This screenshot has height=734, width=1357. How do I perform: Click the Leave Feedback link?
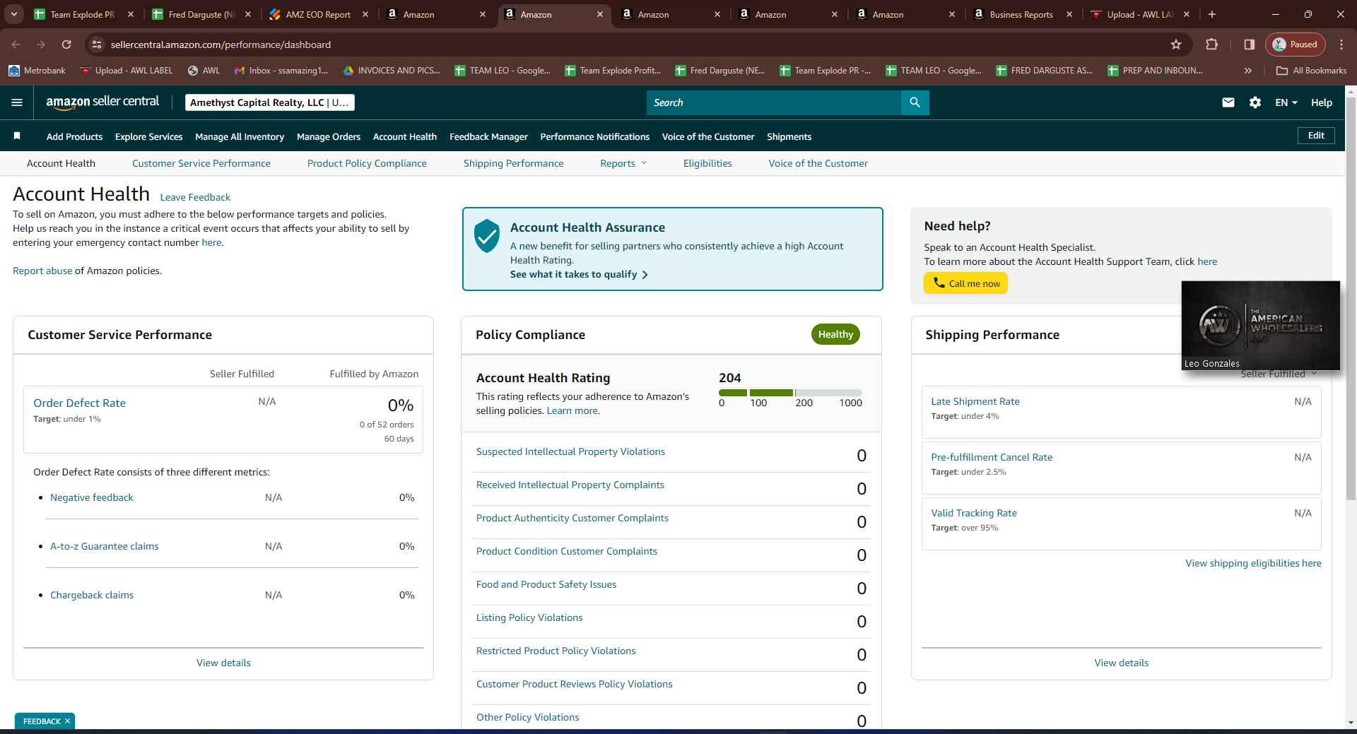[195, 197]
